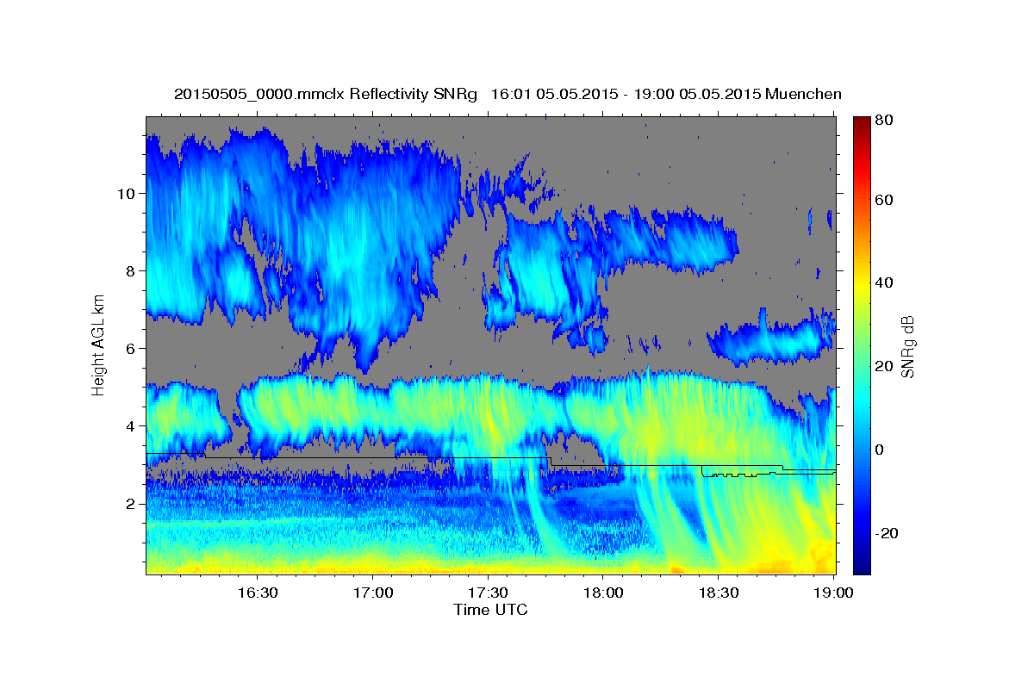Click the plot title text starting 20150505_0000.mmclx
Viewport: 1034px width, 689px height.
[508, 94]
